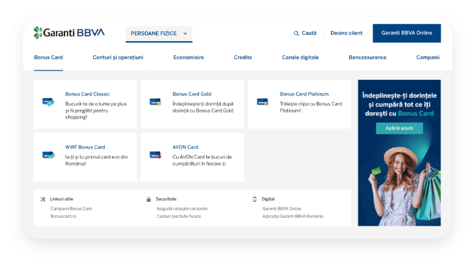Click Asigurări atașate cardurilor link
Viewport: 475px width, 268px height.
(182, 209)
